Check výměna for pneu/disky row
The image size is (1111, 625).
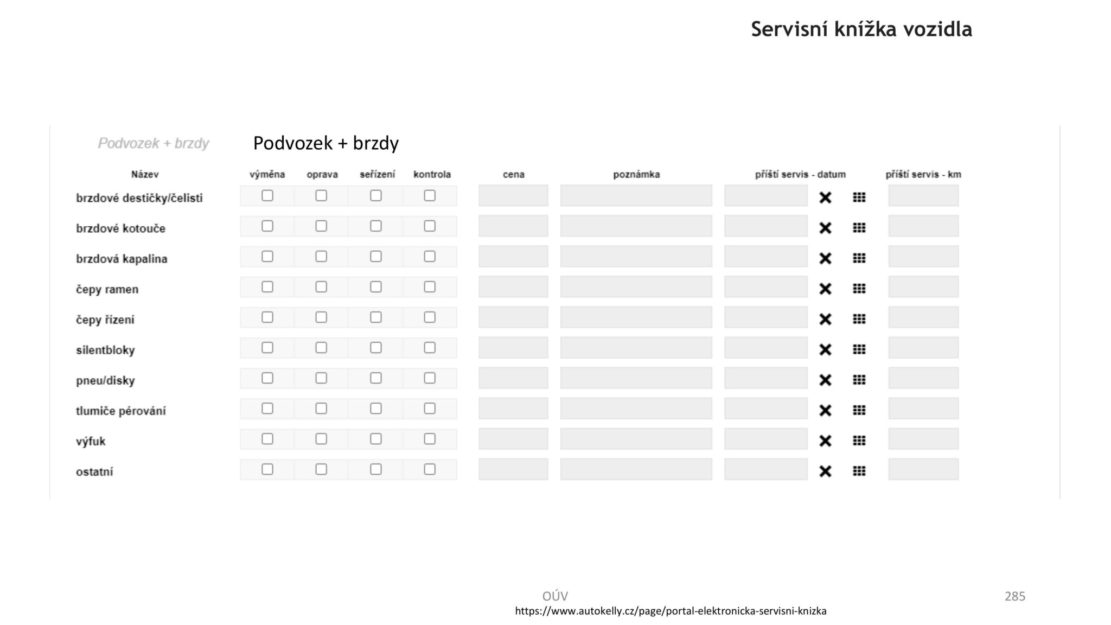(x=267, y=378)
